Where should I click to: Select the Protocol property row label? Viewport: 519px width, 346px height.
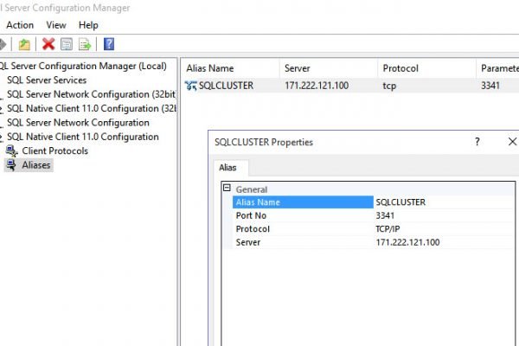(253, 229)
